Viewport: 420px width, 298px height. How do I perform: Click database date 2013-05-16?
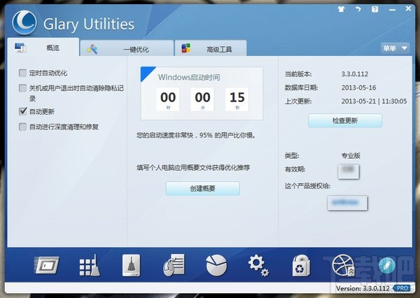(358, 87)
